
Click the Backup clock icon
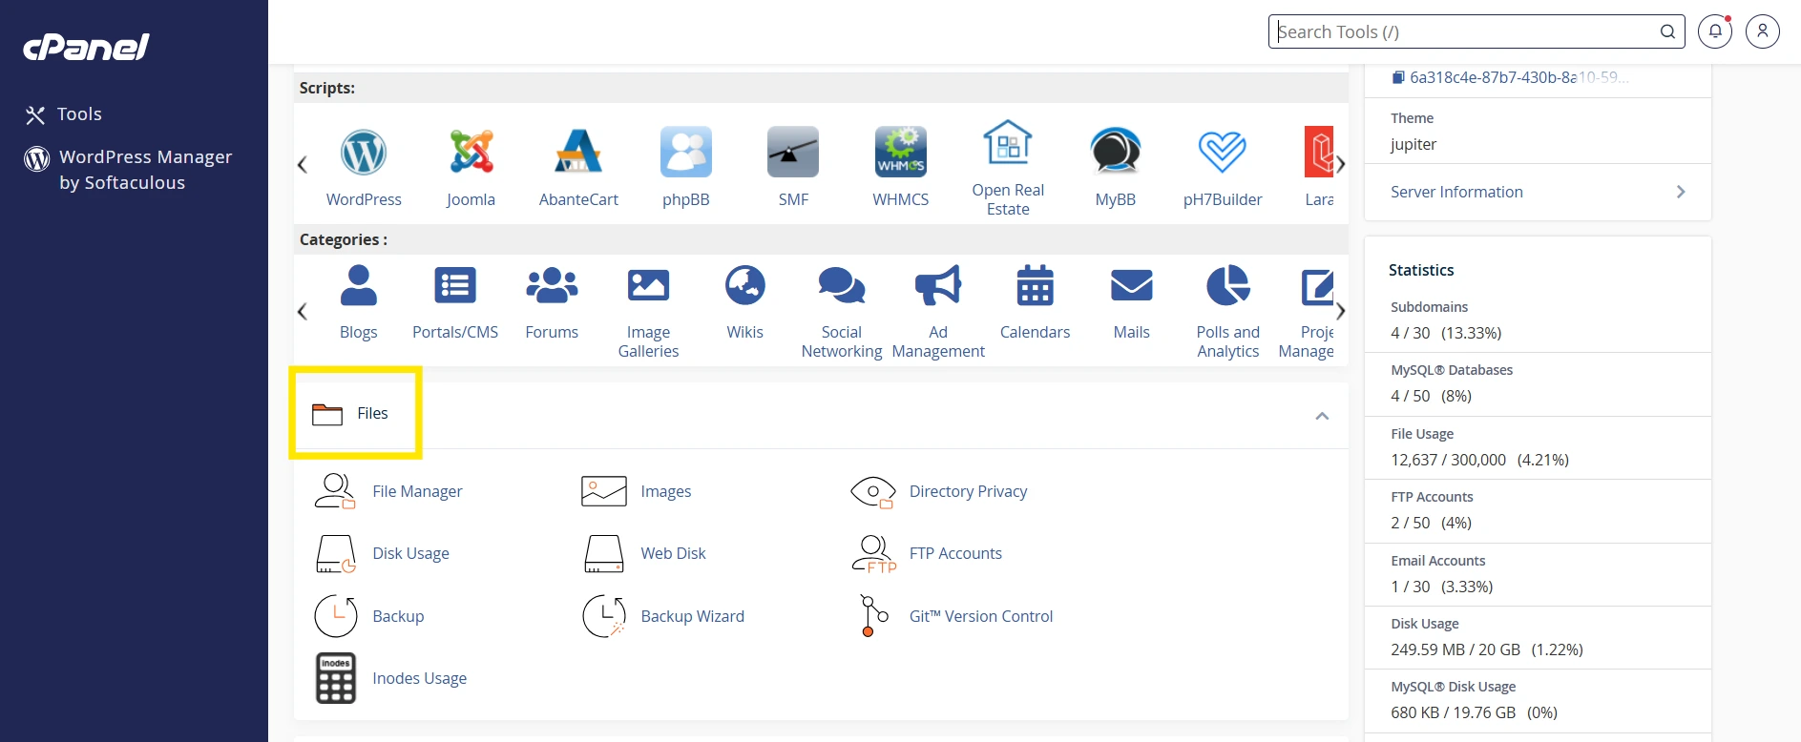pyautogui.click(x=336, y=616)
